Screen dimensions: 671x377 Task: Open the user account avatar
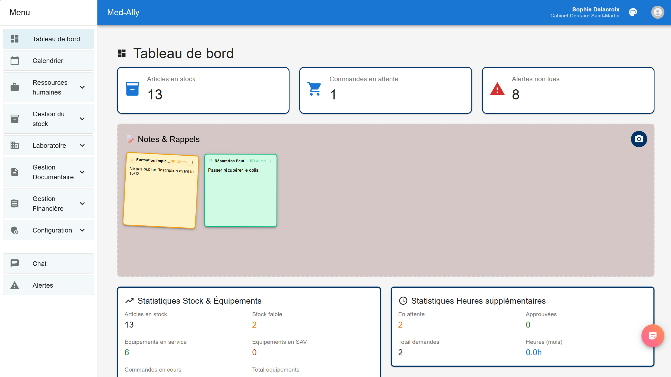(657, 12)
